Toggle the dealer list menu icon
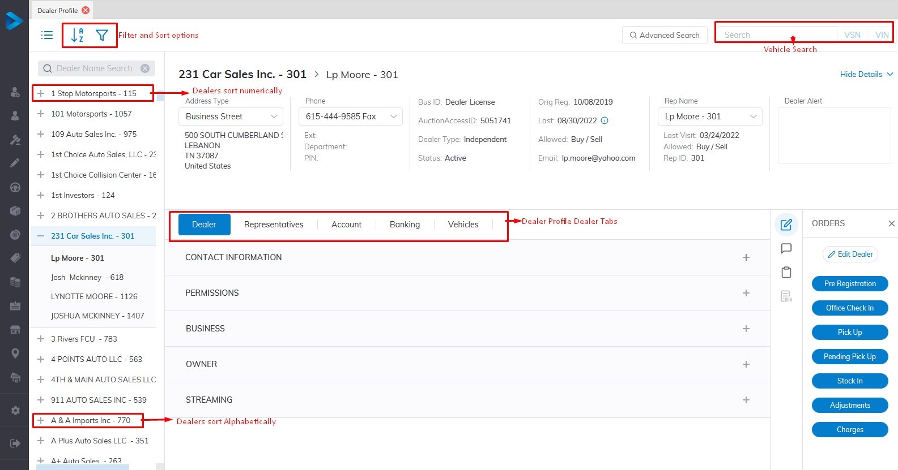The height and width of the screenshot is (470, 898). pos(47,35)
